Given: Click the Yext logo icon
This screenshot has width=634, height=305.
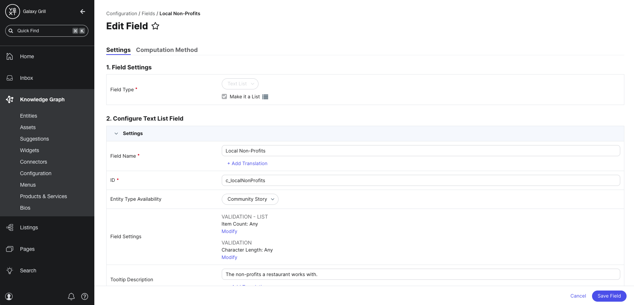Looking at the screenshot, I should [12, 12].
